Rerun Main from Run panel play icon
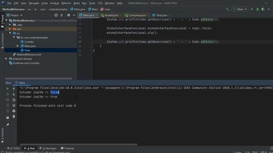273x153 pixels. click(x=8, y=89)
